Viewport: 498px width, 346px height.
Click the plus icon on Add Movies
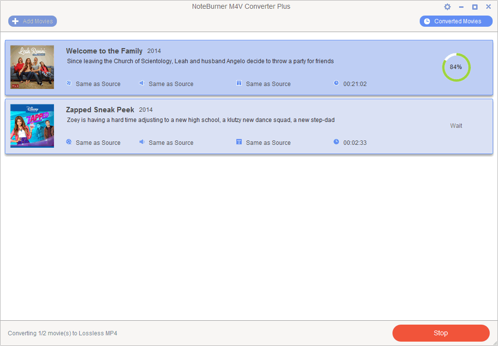[15, 21]
